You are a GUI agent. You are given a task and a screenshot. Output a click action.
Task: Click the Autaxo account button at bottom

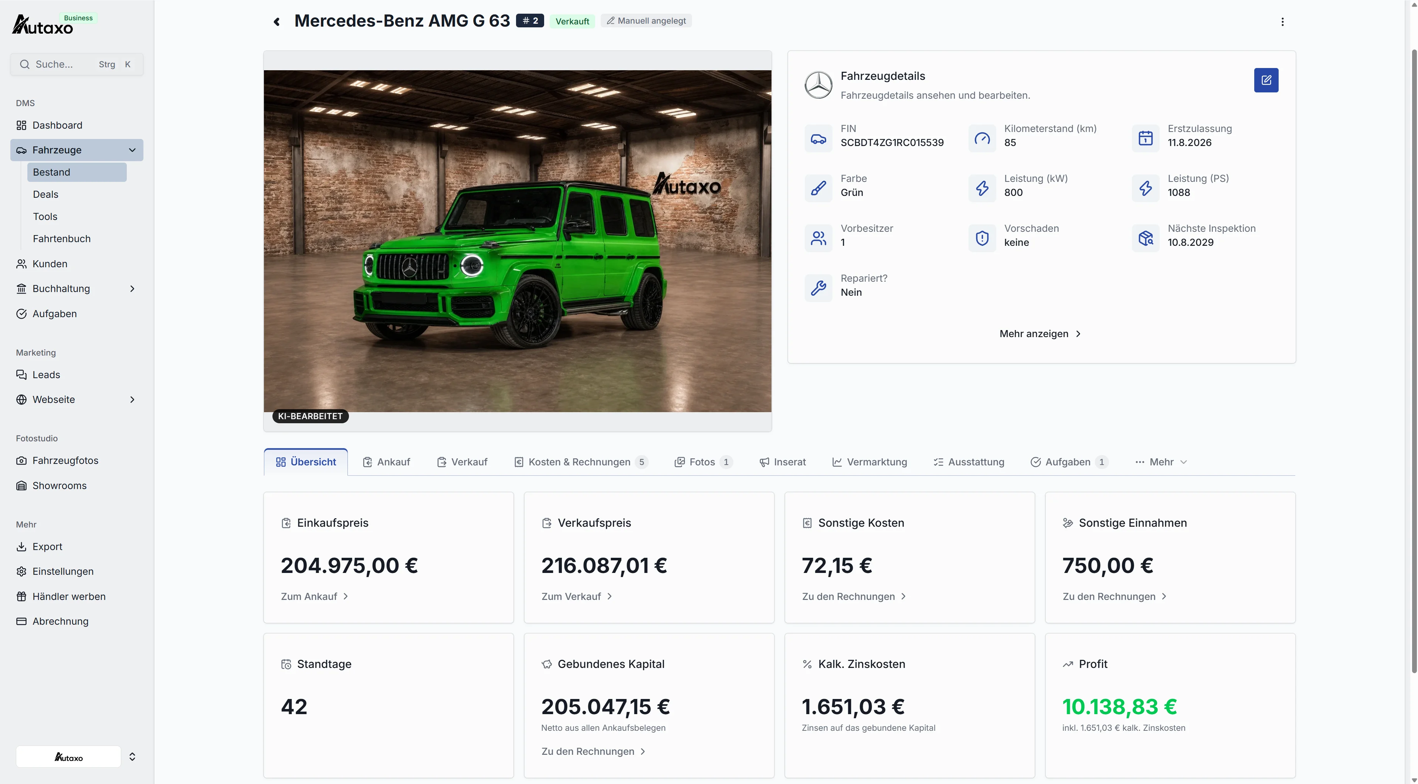(68, 757)
